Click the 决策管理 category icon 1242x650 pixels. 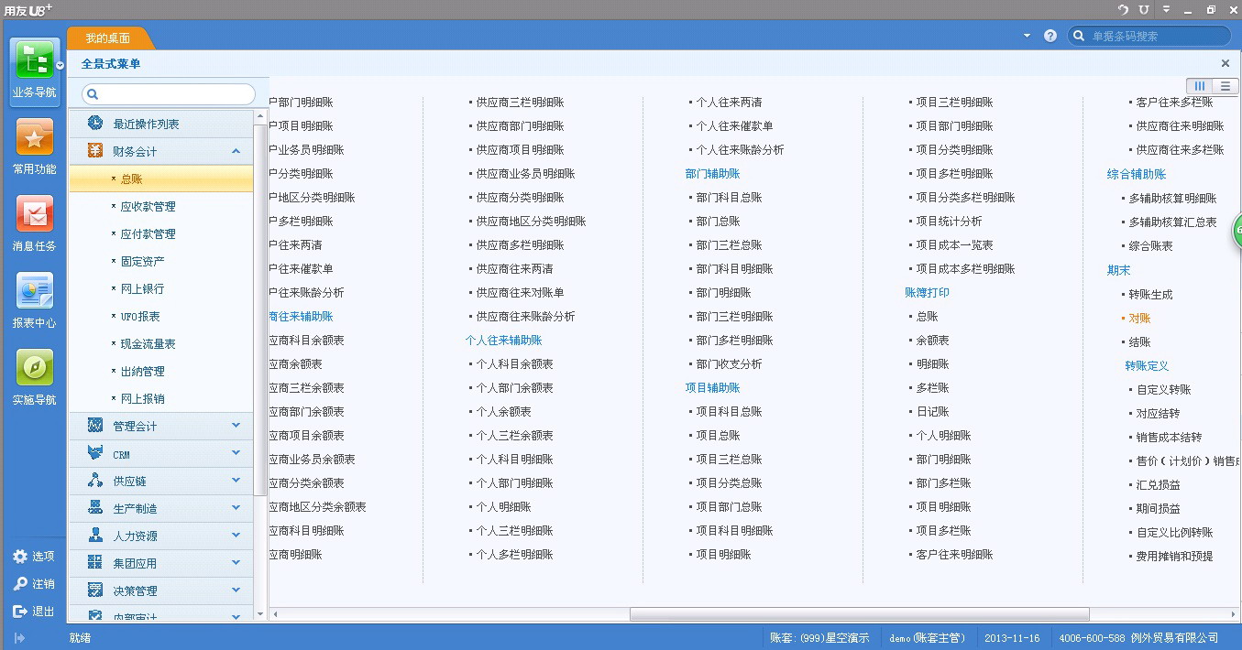(95, 590)
